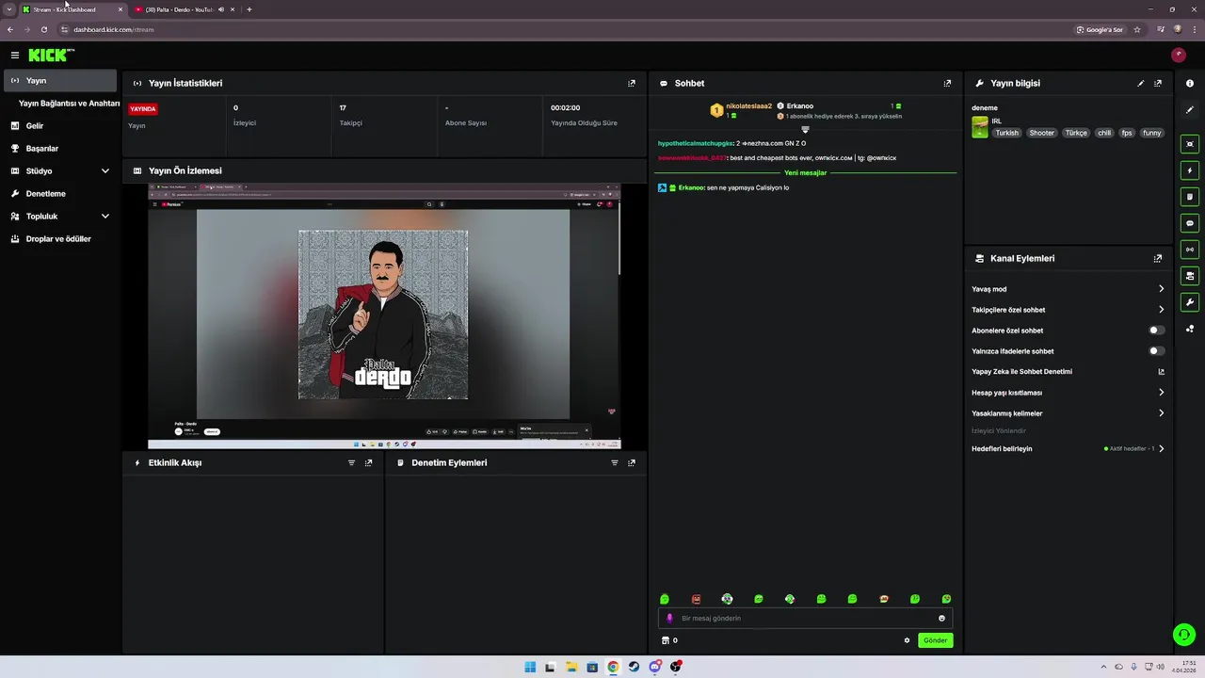Viewport: 1205px width, 678px height.
Task: Click the Turkish tag chip
Action: (x=1007, y=134)
